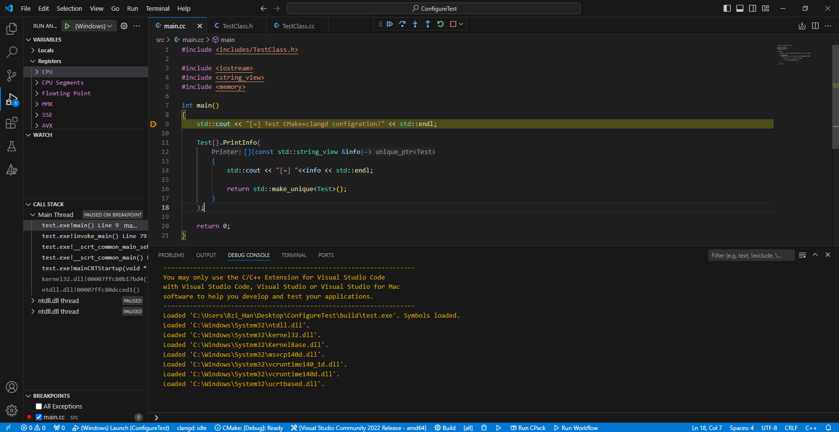The image size is (839, 432).
Task: Switch to the PROBLEMS panel tab
Action: (x=171, y=255)
